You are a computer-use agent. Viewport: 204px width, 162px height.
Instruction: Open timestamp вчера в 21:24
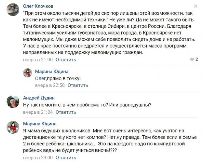coord(38,112)
